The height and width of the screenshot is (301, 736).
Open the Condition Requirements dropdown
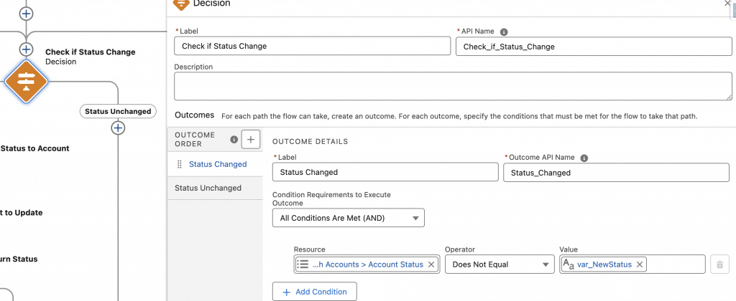click(348, 218)
